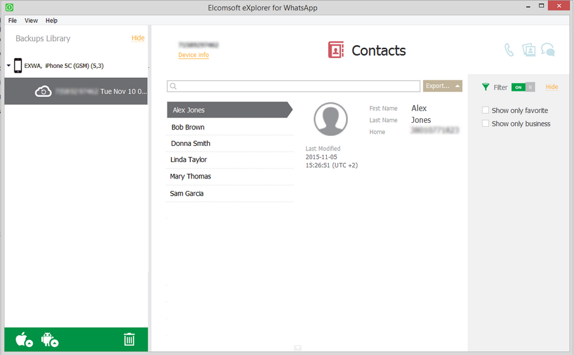The width and height of the screenshot is (574, 355).
Task: Open the View menu
Action: point(31,20)
